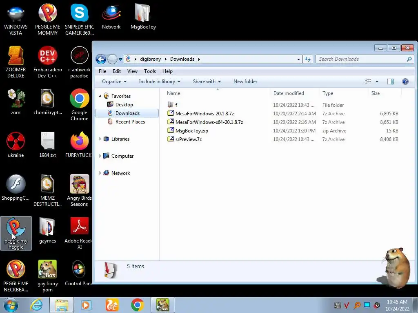Open the Tools menu
Screen dimensions: 418x313
[x=150, y=71]
